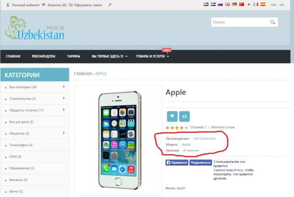Choose the Japanese flag language
This screenshot has width=294, height=197.
point(249,5)
